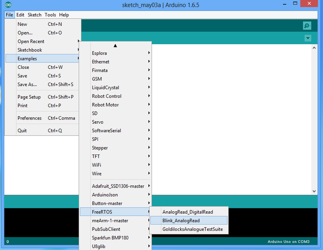323x250 pixels.
Task: Click the white code editor area
Action: pyautogui.click(x=231, y=120)
